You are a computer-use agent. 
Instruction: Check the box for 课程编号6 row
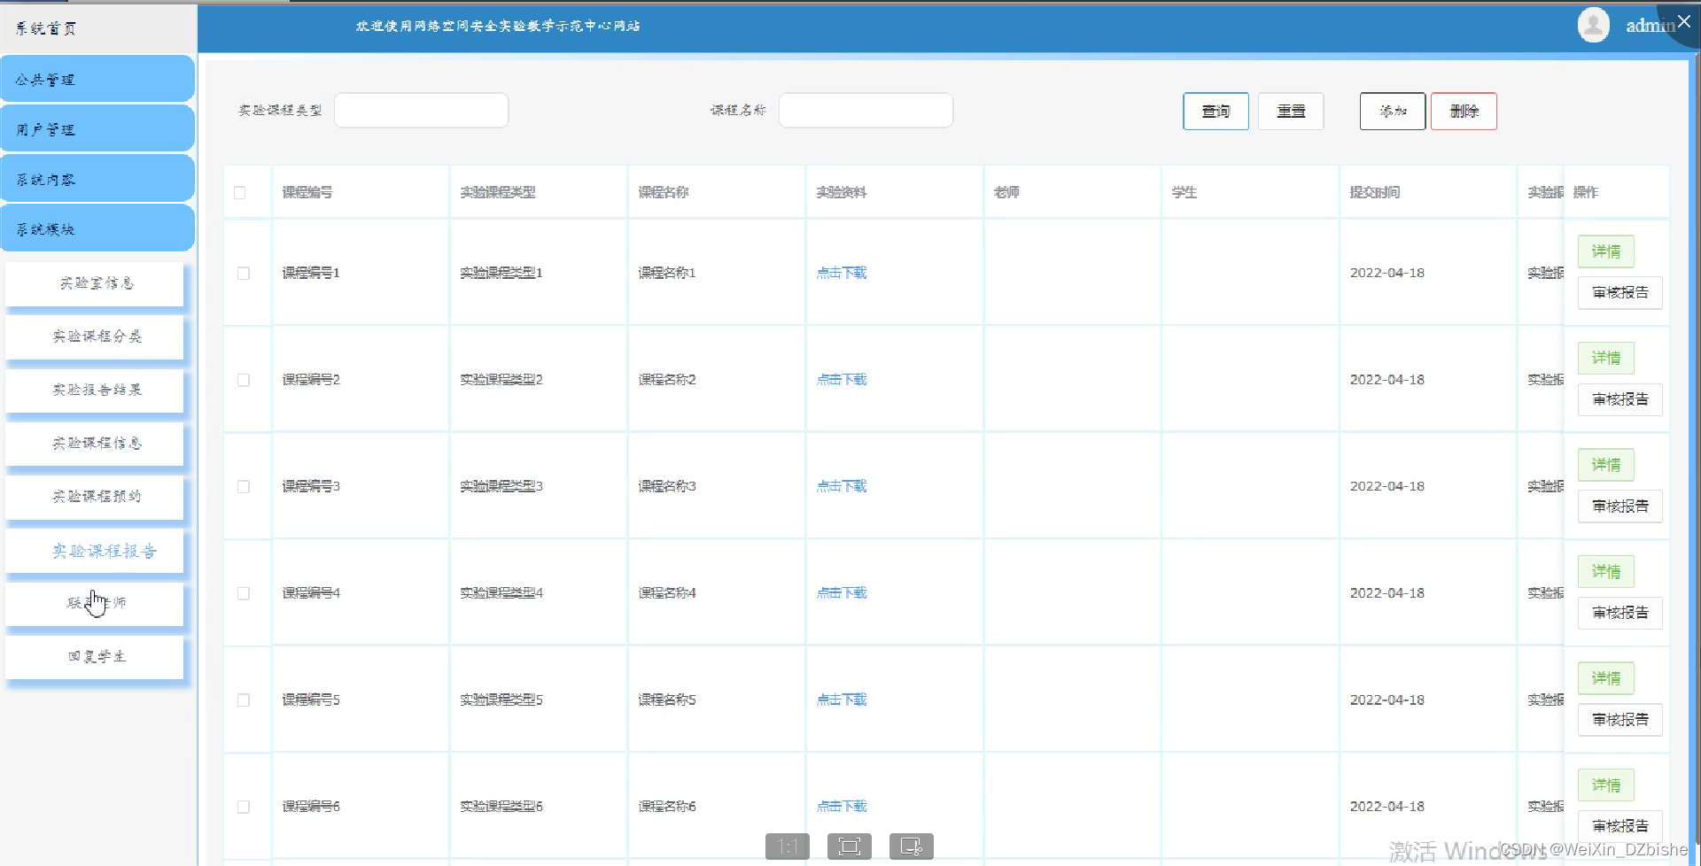pyautogui.click(x=244, y=807)
